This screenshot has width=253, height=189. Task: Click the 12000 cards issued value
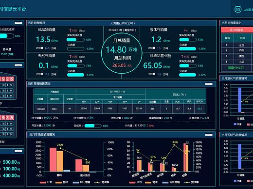point(47,126)
